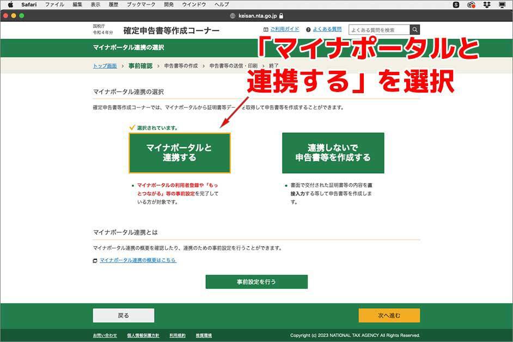Click the 次へ進む button
The image size is (513, 342).
(x=389, y=315)
